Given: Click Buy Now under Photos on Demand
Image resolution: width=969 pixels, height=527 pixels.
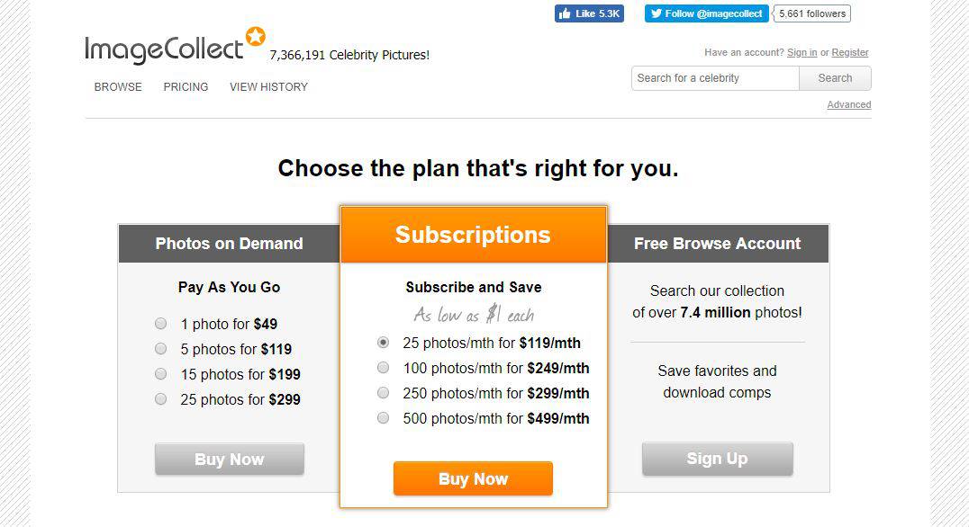Looking at the screenshot, I should 230,460.
